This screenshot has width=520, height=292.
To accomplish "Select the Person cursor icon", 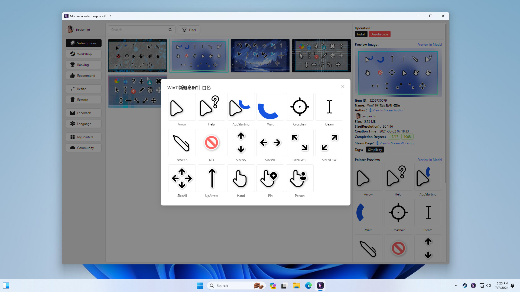I will pos(300,178).
